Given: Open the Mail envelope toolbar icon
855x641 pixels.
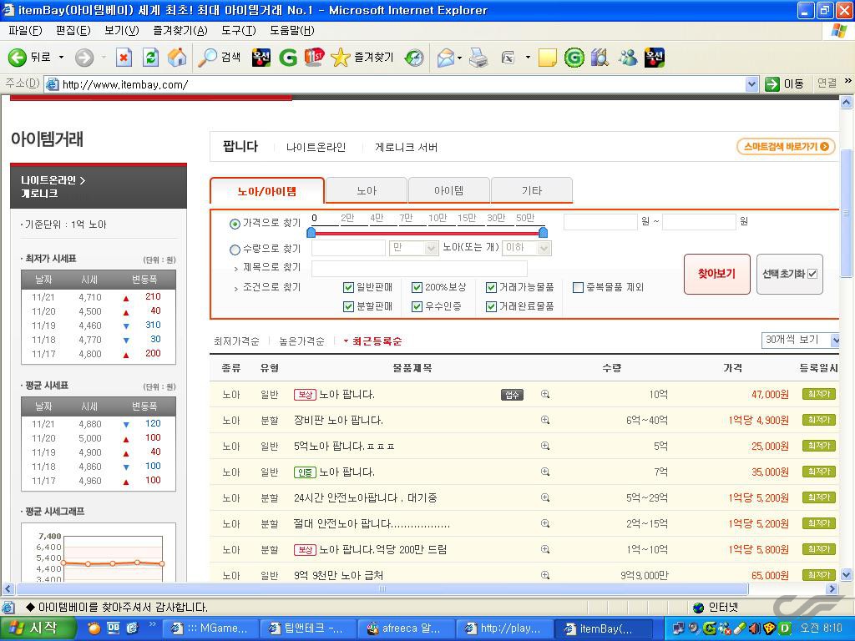Looking at the screenshot, I should pyautogui.click(x=446, y=58).
